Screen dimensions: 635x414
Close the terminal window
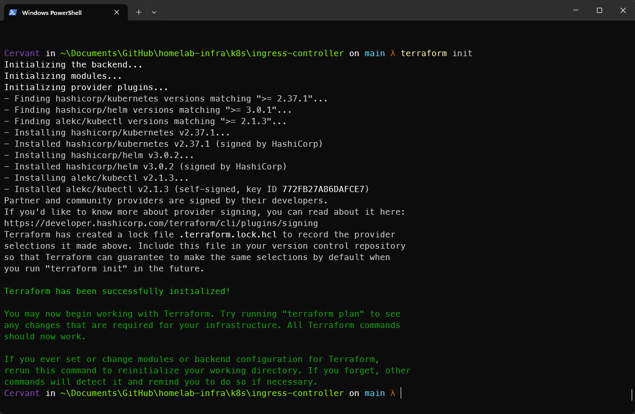[623, 10]
